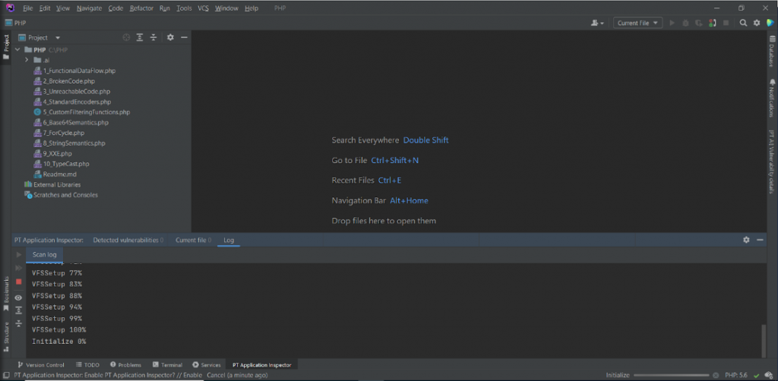Click collapse all icon in scan log toolbar
778x381 pixels.
(19, 323)
